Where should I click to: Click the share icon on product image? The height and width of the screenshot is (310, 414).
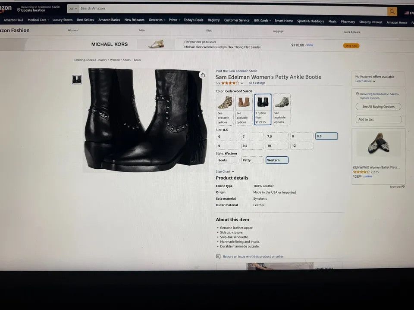(203, 75)
